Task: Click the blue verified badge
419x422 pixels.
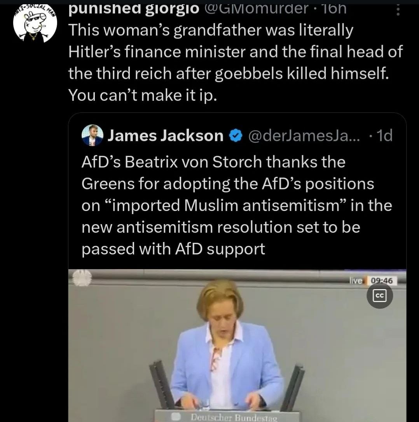Action: click(236, 136)
